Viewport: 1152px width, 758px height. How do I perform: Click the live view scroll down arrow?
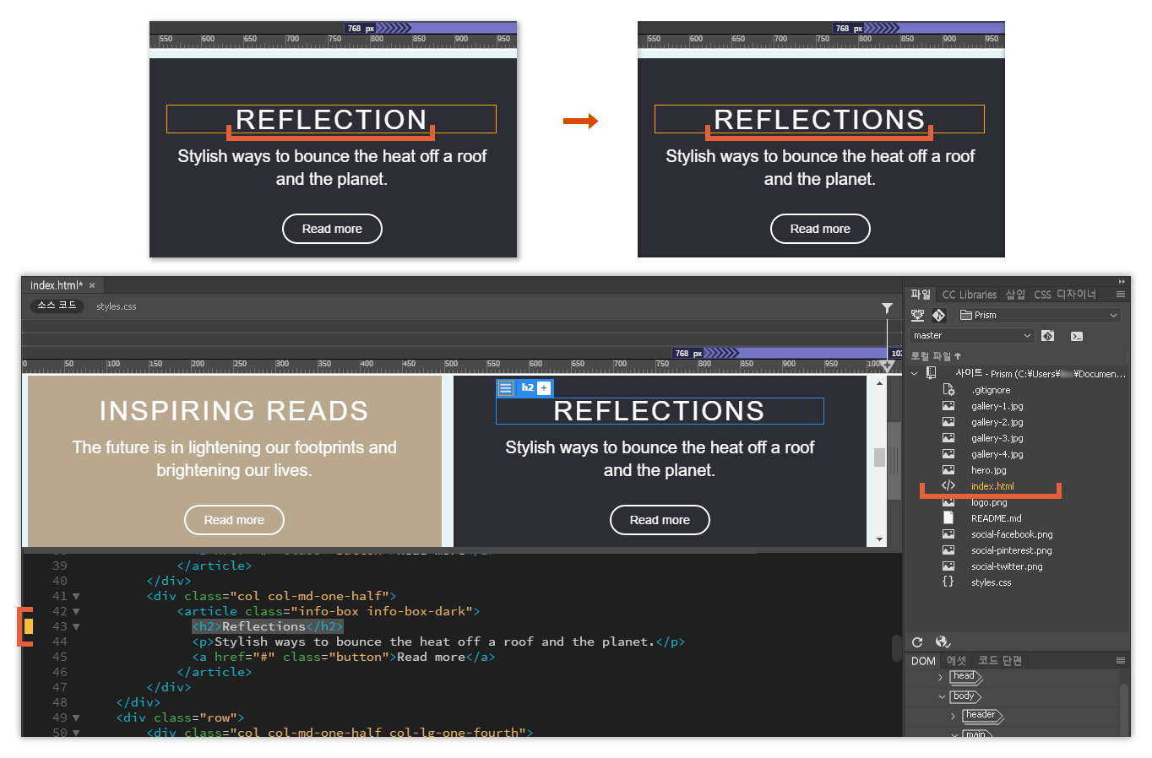(879, 539)
